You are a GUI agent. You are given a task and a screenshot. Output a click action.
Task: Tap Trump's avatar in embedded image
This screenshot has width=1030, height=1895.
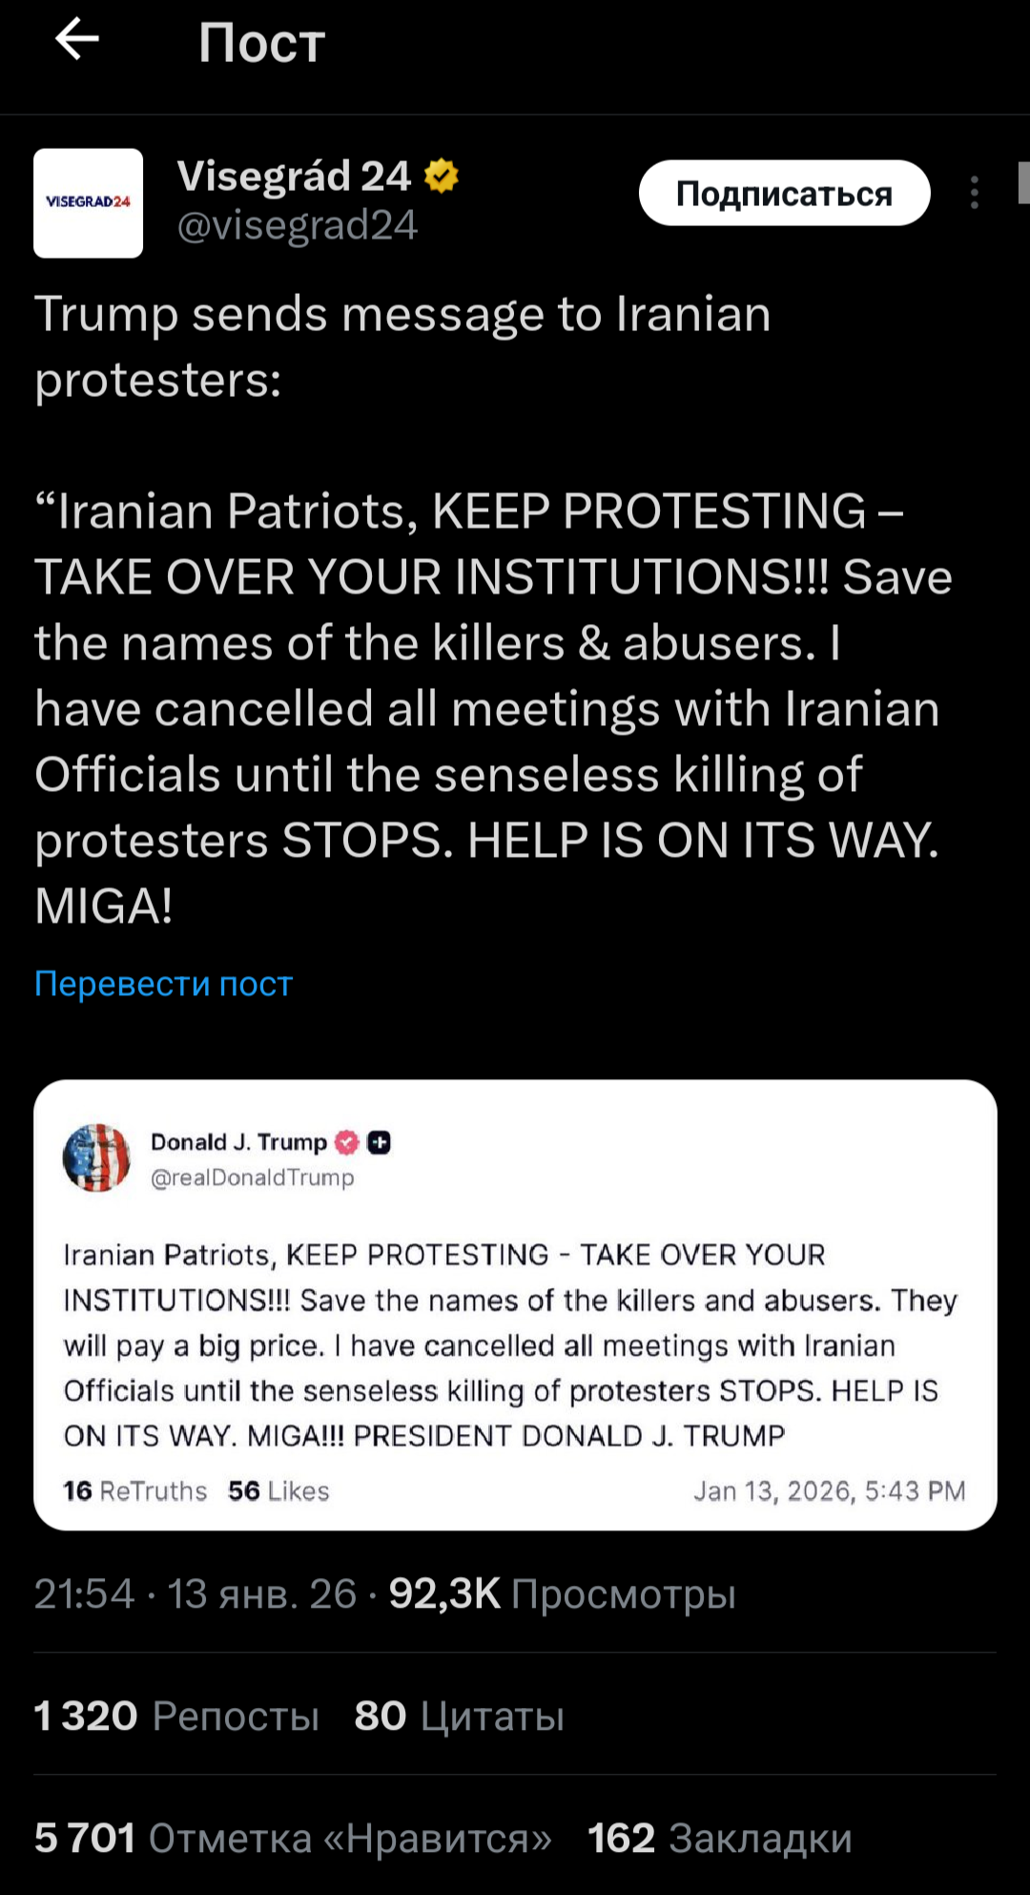tap(96, 1157)
